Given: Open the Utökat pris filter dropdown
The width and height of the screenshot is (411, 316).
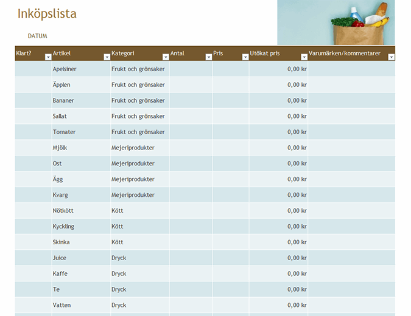Looking at the screenshot, I should 304,57.
